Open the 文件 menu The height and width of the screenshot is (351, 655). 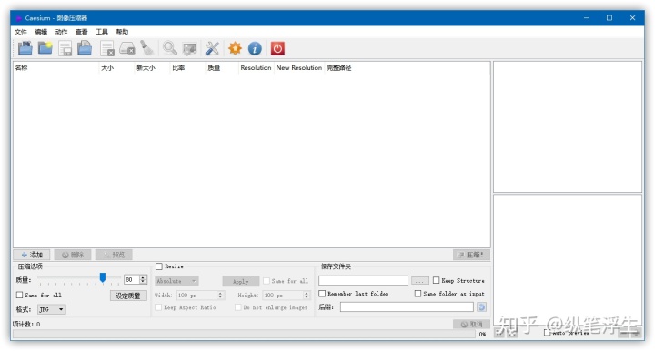click(x=20, y=32)
